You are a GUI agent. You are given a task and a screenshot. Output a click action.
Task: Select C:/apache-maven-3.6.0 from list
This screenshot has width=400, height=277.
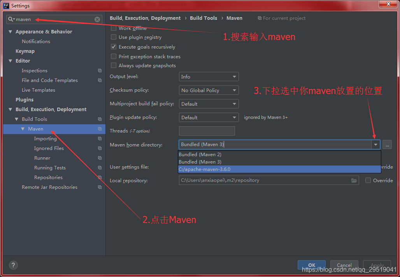279,169
